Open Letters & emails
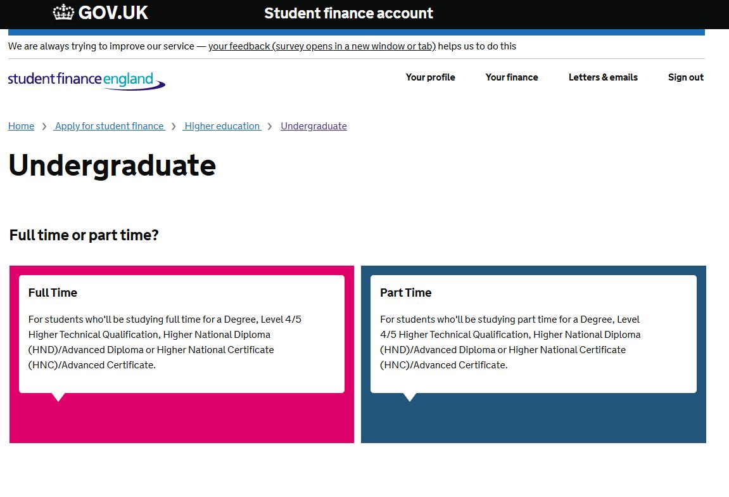 (x=603, y=77)
